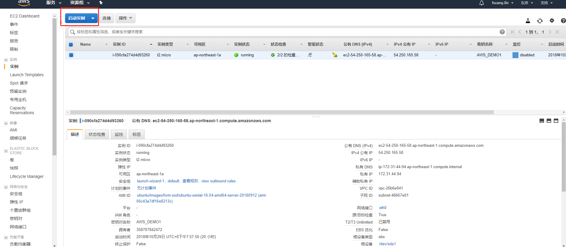Minimize the details pane layout icon
The image size is (566, 247).
tap(542, 121)
